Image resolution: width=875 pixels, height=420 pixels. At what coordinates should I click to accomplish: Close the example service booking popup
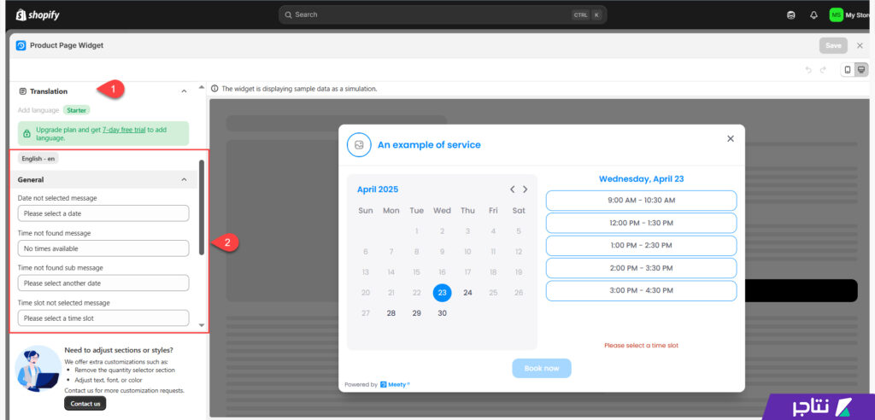[x=731, y=139]
